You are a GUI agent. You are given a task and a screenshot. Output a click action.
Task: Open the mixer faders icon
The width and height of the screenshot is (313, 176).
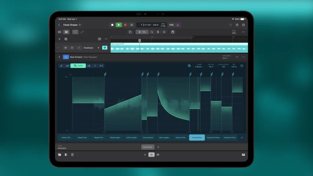[x=158, y=155]
